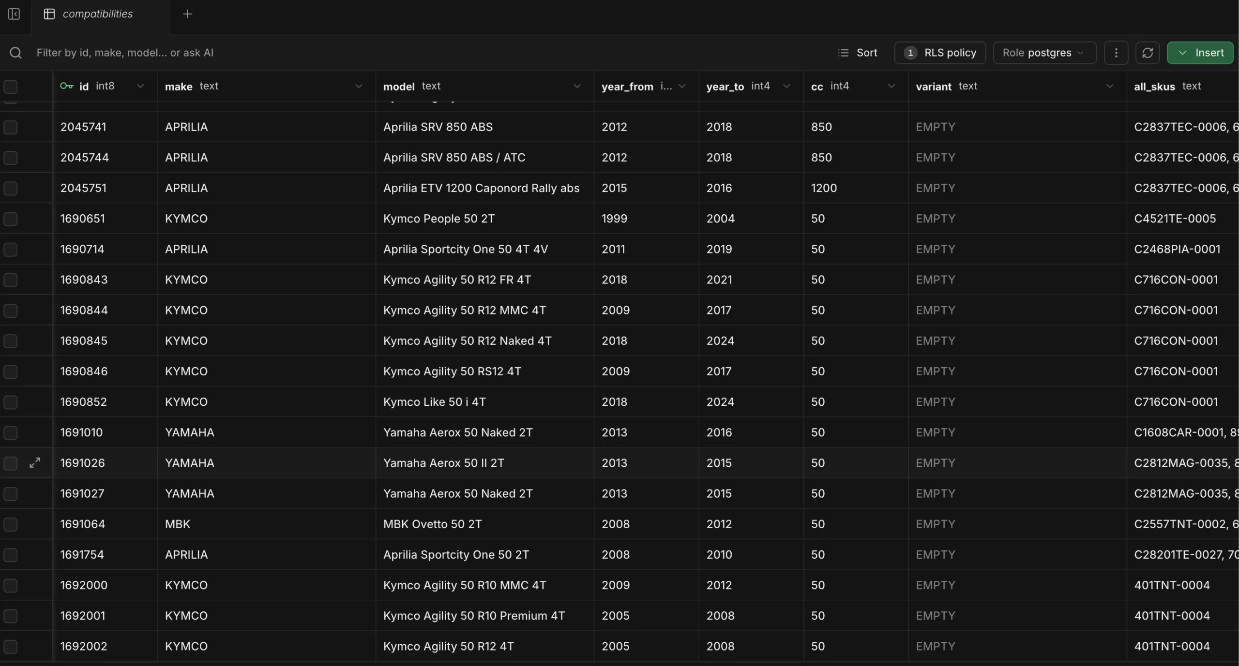Image resolution: width=1239 pixels, height=666 pixels.
Task: Select the id cell 2045744
Action: pos(105,157)
